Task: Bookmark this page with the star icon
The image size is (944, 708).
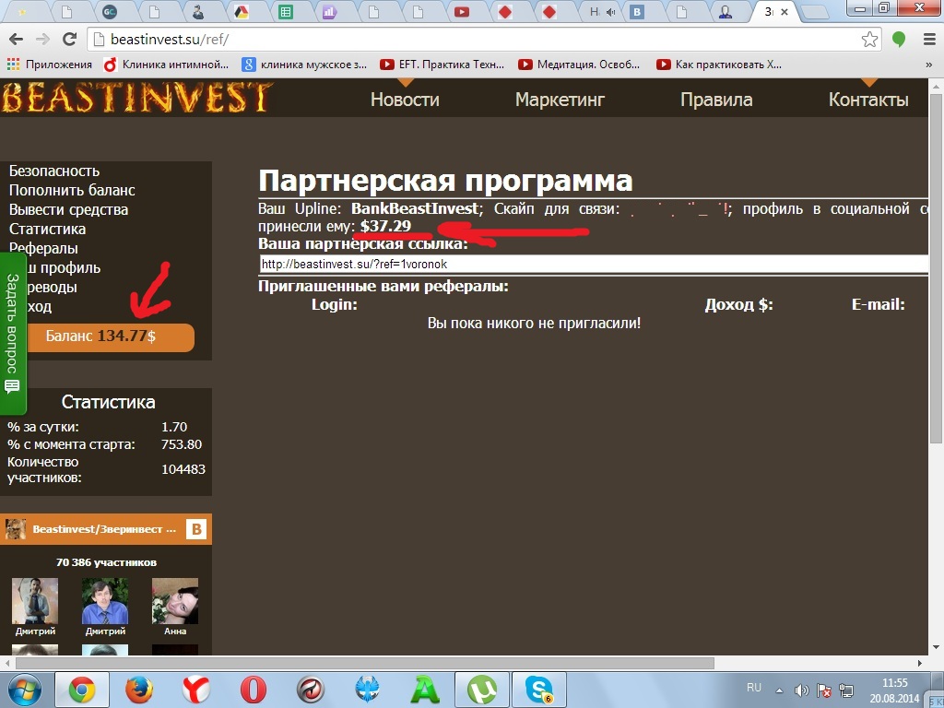Action: pos(869,40)
